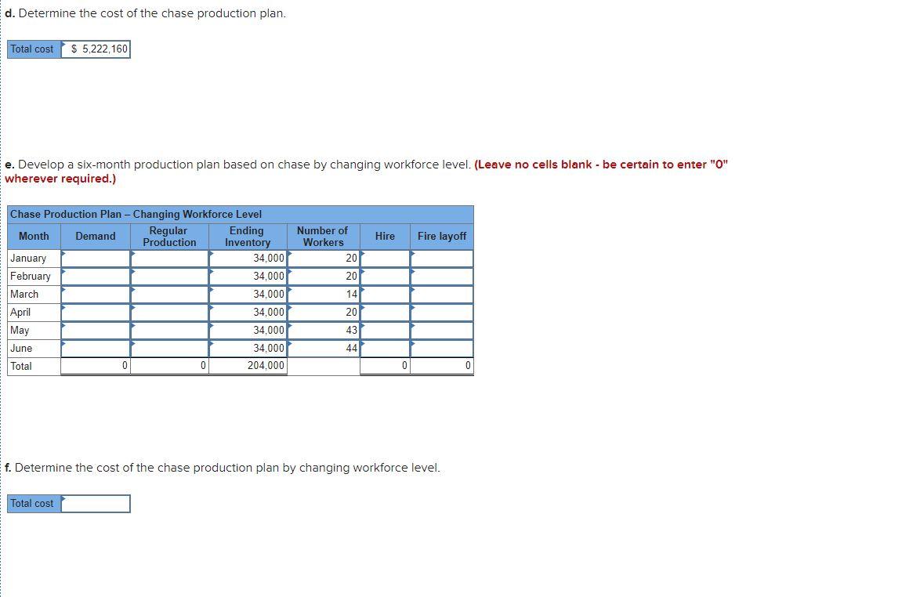Click the February Hire cell
Screen dimensions: 920x597
pyautogui.click(x=385, y=277)
